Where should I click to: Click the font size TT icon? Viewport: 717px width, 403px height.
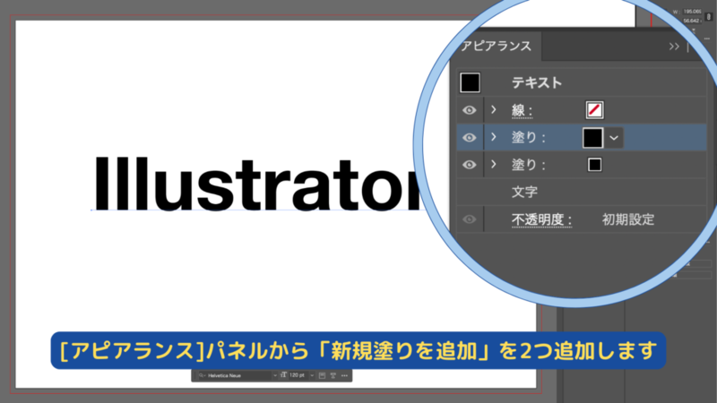283,375
